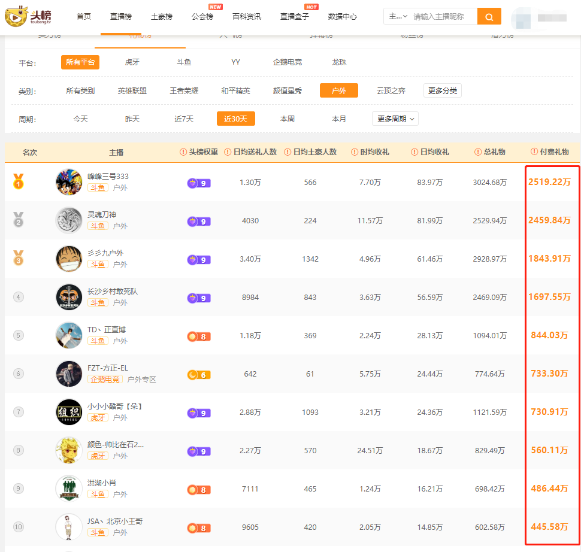Open 百科资讯 navigation item

tap(247, 17)
